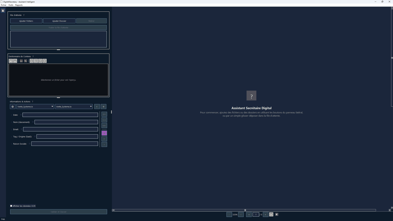393x221 pixels.
Task: Click the document icon in left sidebar
Action: point(3,11)
